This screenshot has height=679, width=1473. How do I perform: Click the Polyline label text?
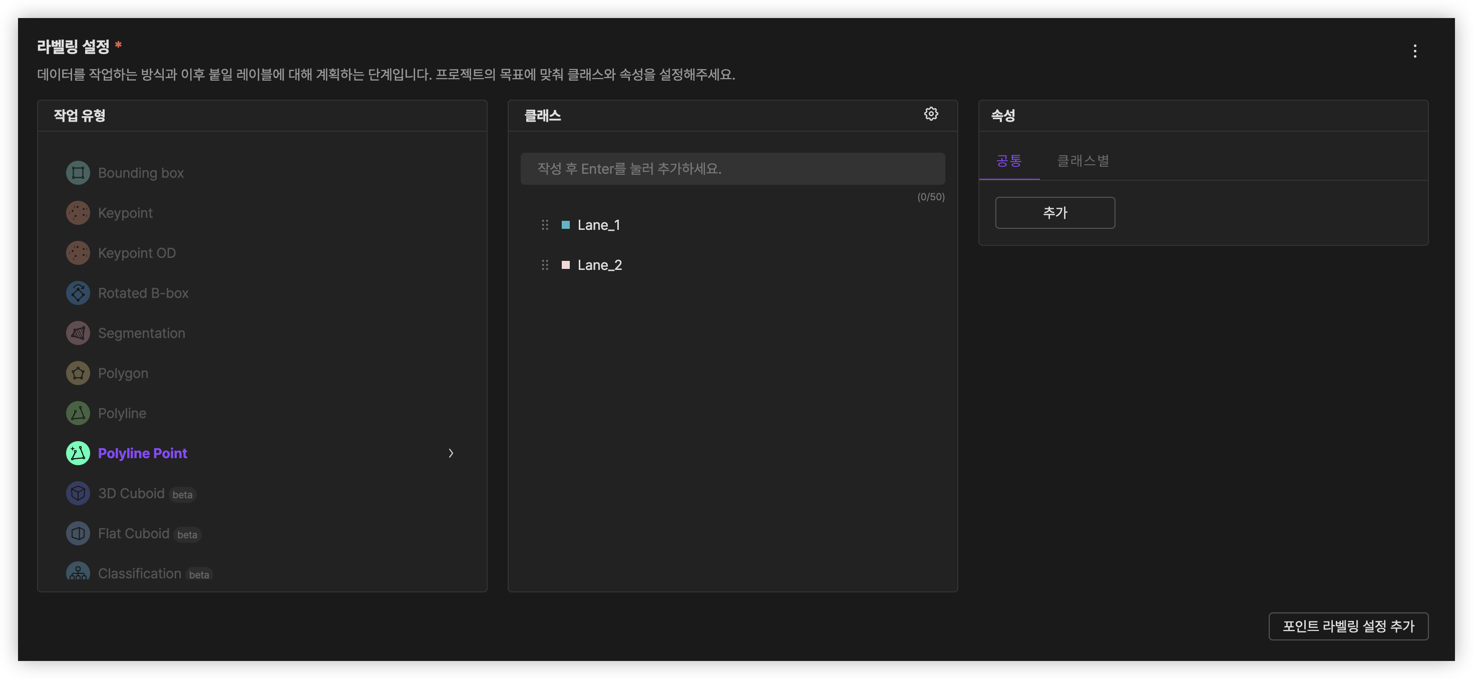click(x=122, y=414)
